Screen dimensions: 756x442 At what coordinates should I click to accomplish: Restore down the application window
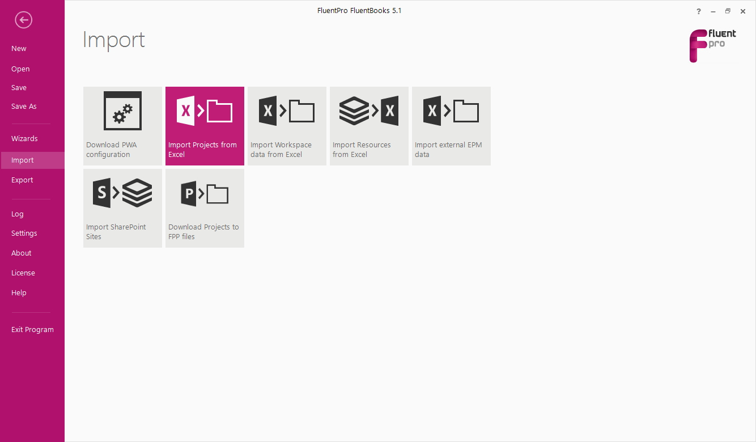[x=728, y=11]
